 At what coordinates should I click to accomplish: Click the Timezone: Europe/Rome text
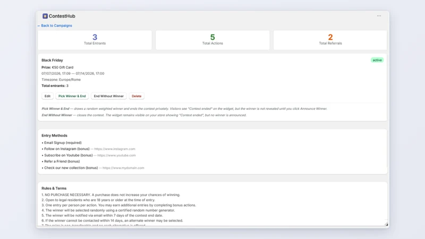pyautogui.click(x=61, y=80)
